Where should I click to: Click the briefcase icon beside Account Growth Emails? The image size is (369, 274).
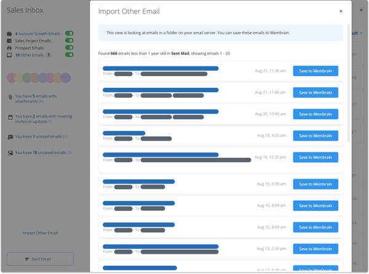coord(9,34)
